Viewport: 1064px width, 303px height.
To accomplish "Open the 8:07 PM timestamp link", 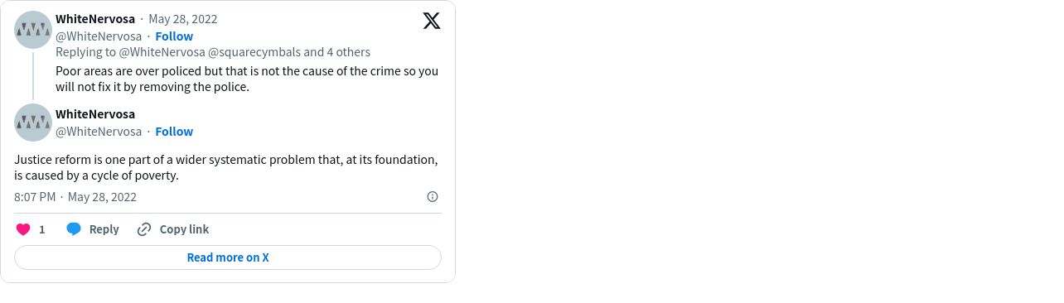I will click(35, 197).
